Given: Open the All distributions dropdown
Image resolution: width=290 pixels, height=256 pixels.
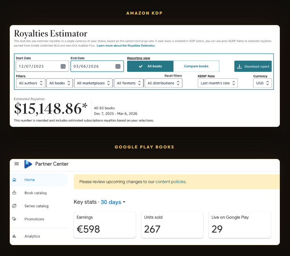Looking at the screenshot, I should (x=164, y=83).
